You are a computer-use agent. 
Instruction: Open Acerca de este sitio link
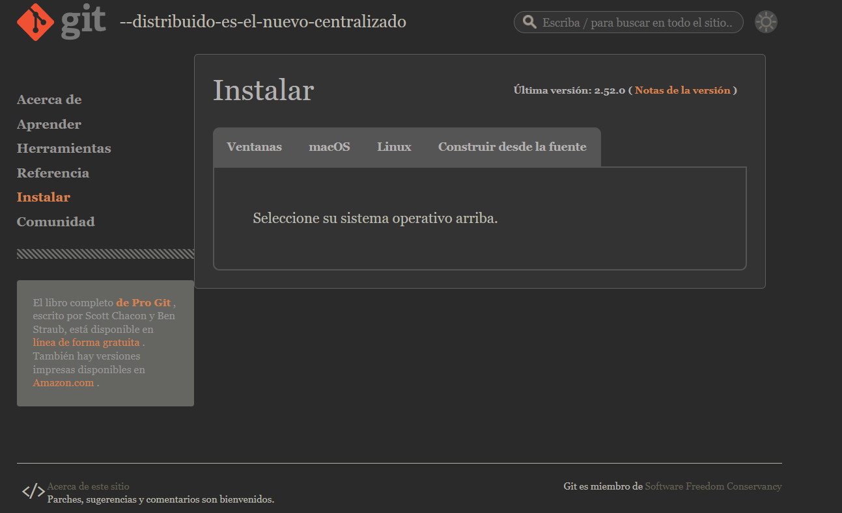coord(88,486)
